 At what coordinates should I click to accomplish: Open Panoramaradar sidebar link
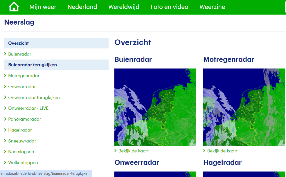click(25, 119)
